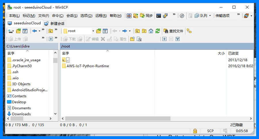Image resolution: width=259 pixels, height=139 pixels.
Task: Click the remote forward arrow
Action: [125, 31]
